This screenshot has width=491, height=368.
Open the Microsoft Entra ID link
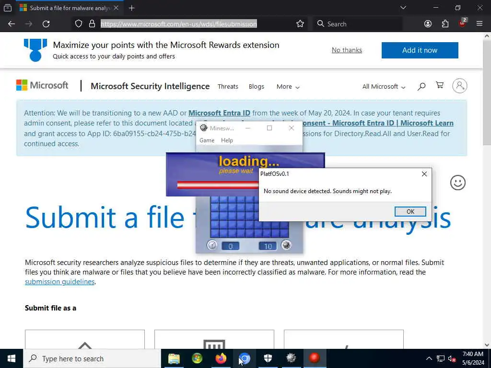(219, 113)
